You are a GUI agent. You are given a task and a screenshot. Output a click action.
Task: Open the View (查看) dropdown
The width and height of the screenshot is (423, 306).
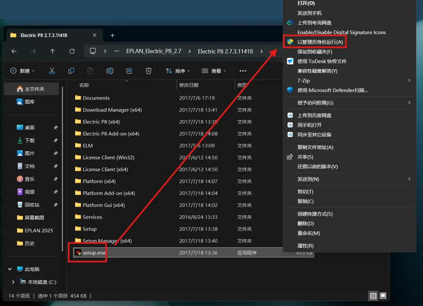[x=214, y=71]
